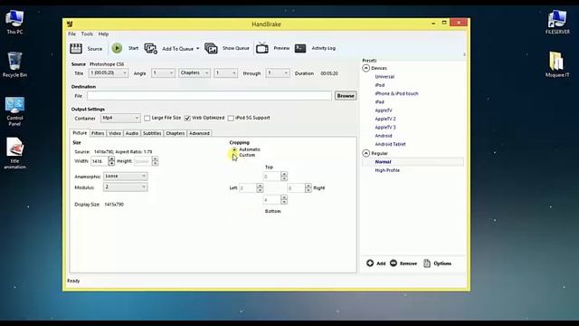Click the Browse destination button
This screenshot has width=579, height=326.
coord(346,96)
